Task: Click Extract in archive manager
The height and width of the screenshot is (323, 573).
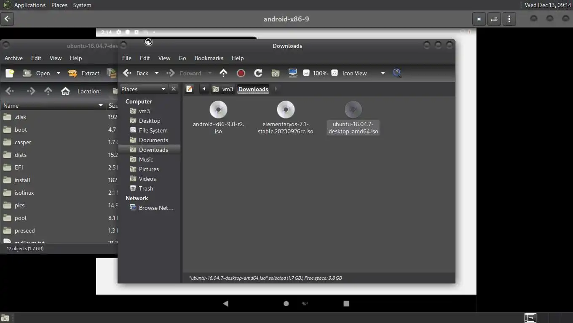Action: click(x=83, y=73)
